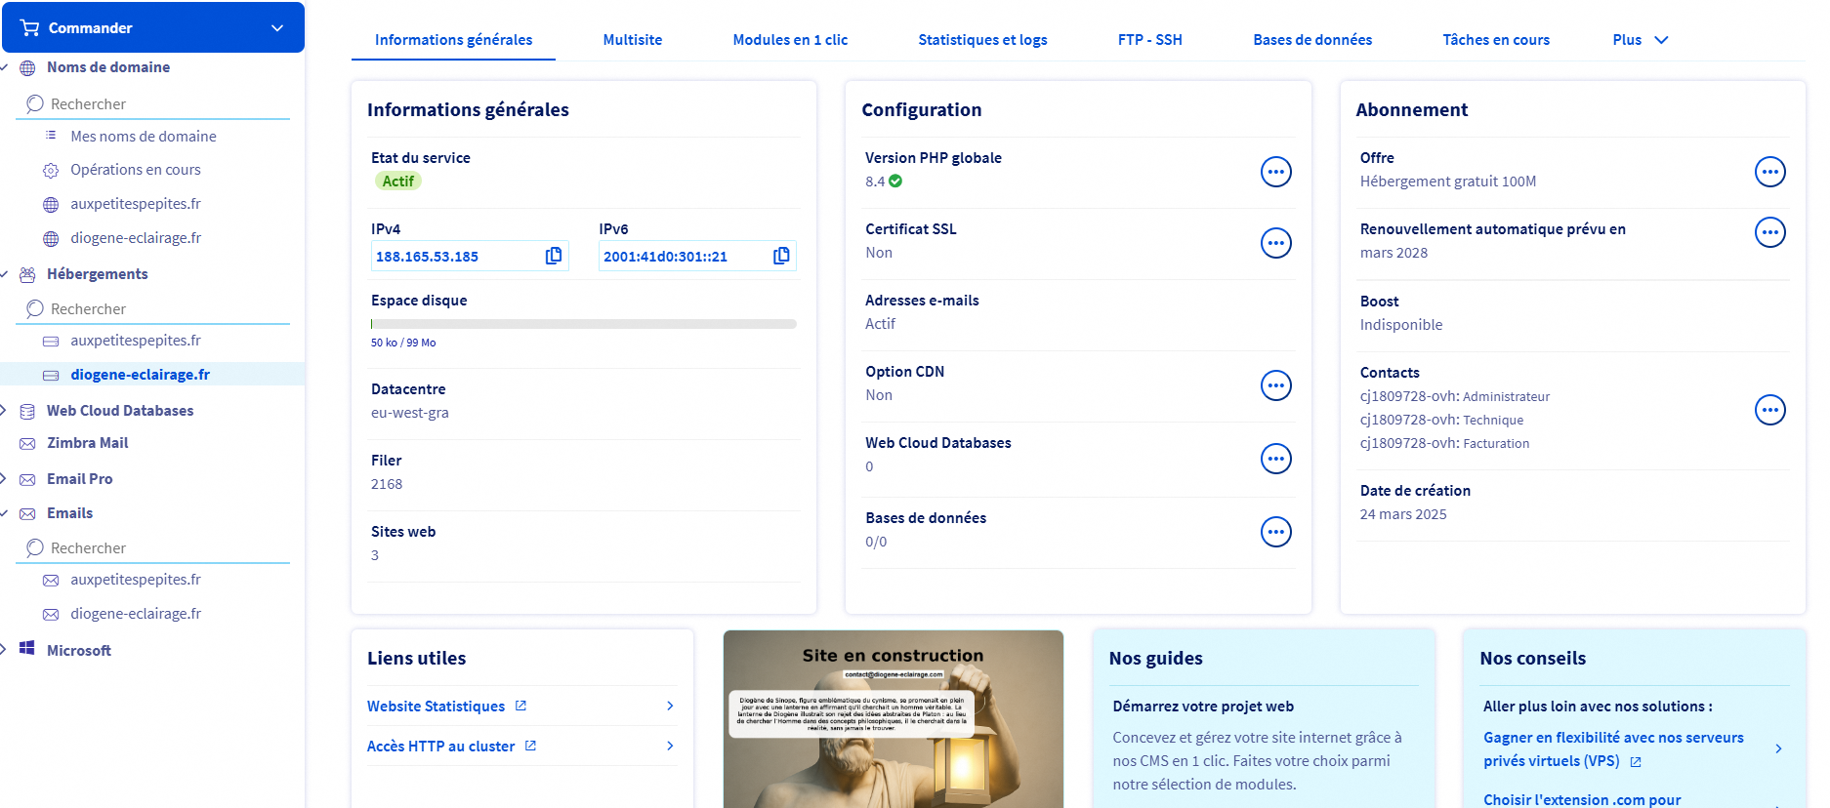Open the Plus tab dropdown
This screenshot has height=808, width=1830.
[x=1640, y=40]
